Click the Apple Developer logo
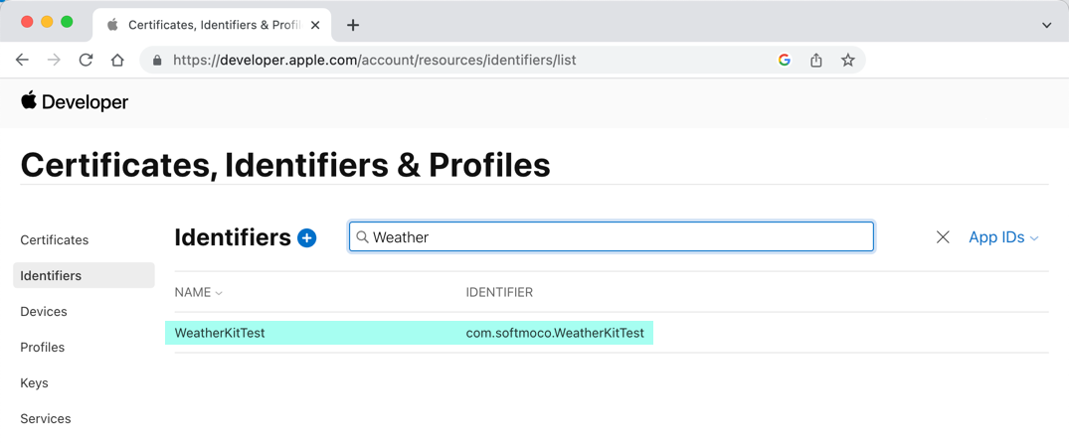 (x=75, y=101)
